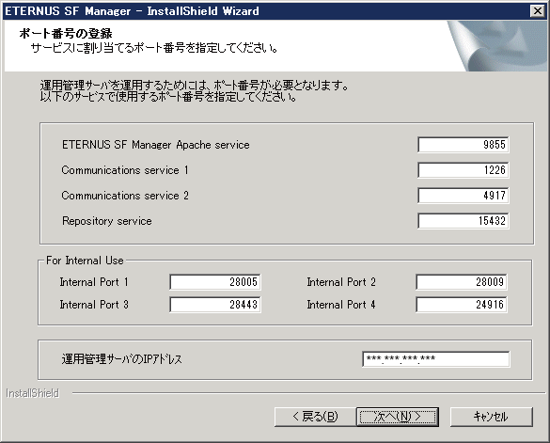Click the InstallShield wizard banner graphic
Image resolution: width=550 pixels, height=443 pixels.
pos(497,46)
